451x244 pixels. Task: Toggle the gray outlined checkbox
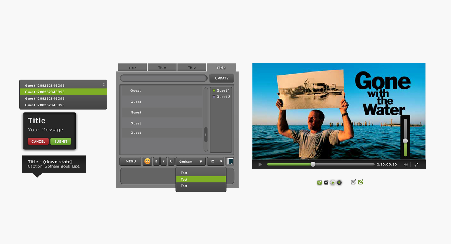(x=353, y=182)
